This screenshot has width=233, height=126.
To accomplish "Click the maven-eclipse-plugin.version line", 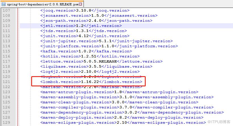I will click(123, 123).
